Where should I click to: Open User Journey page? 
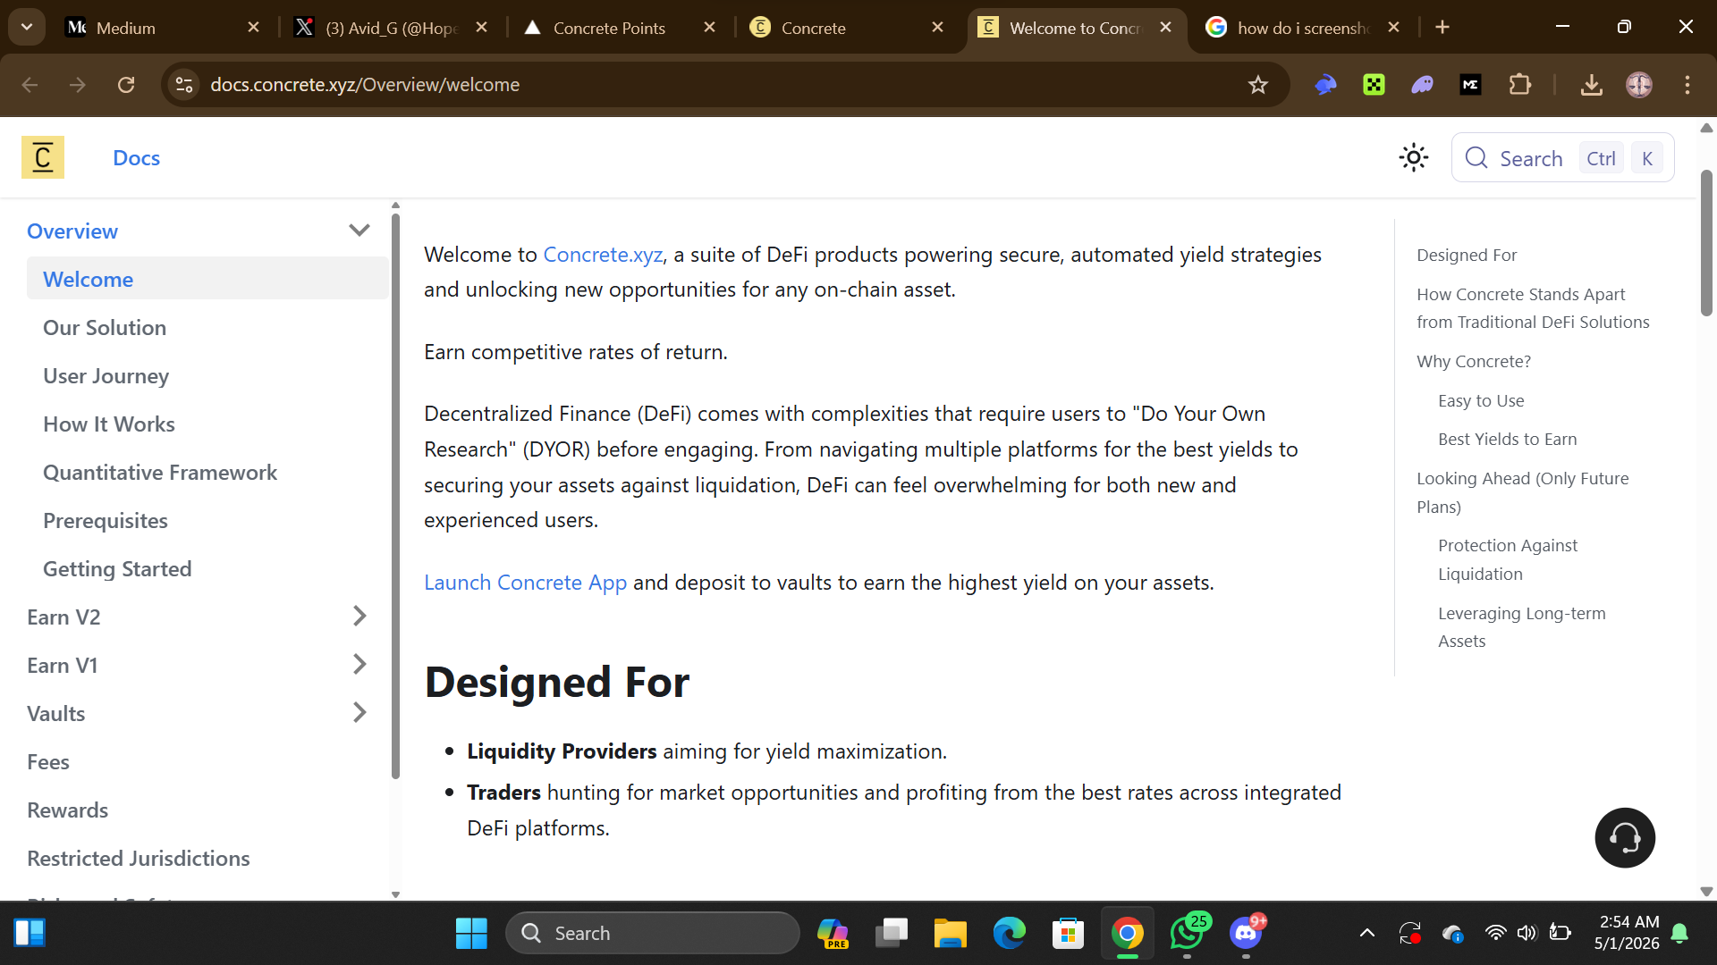[106, 376]
